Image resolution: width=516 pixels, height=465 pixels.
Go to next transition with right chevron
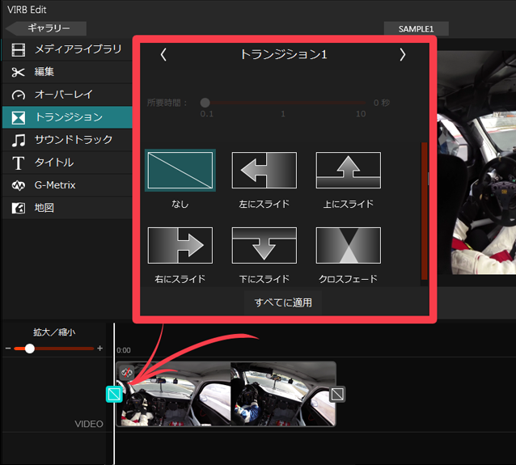click(x=403, y=55)
